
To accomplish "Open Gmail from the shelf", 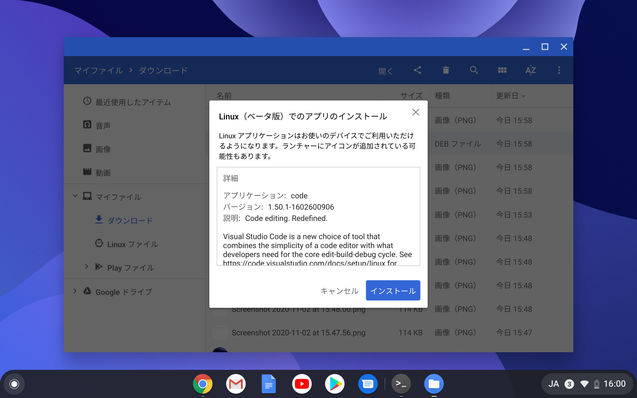I will [x=236, y=384].
